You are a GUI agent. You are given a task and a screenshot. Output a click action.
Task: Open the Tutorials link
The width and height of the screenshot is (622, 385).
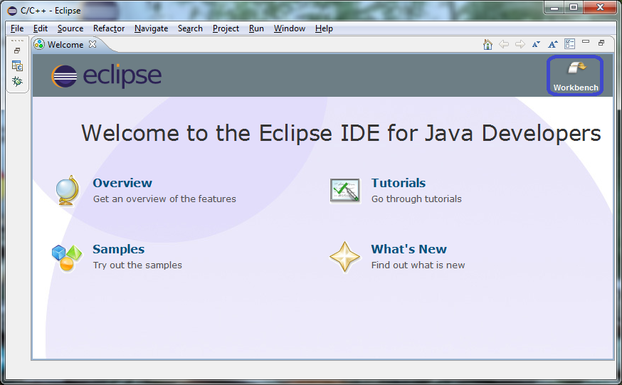point(399,183)
